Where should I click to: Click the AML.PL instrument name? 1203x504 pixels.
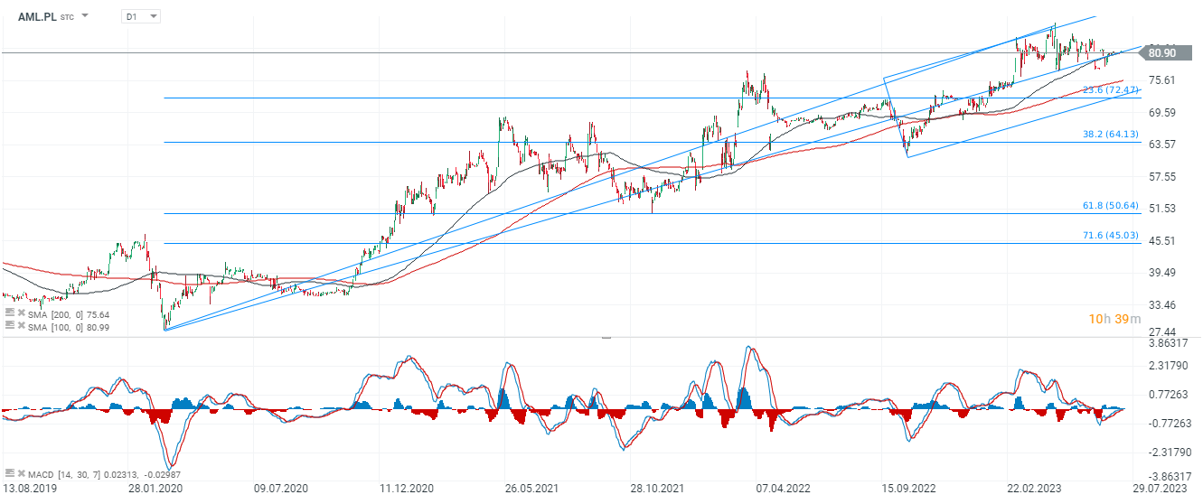click(x=37, y=16)
